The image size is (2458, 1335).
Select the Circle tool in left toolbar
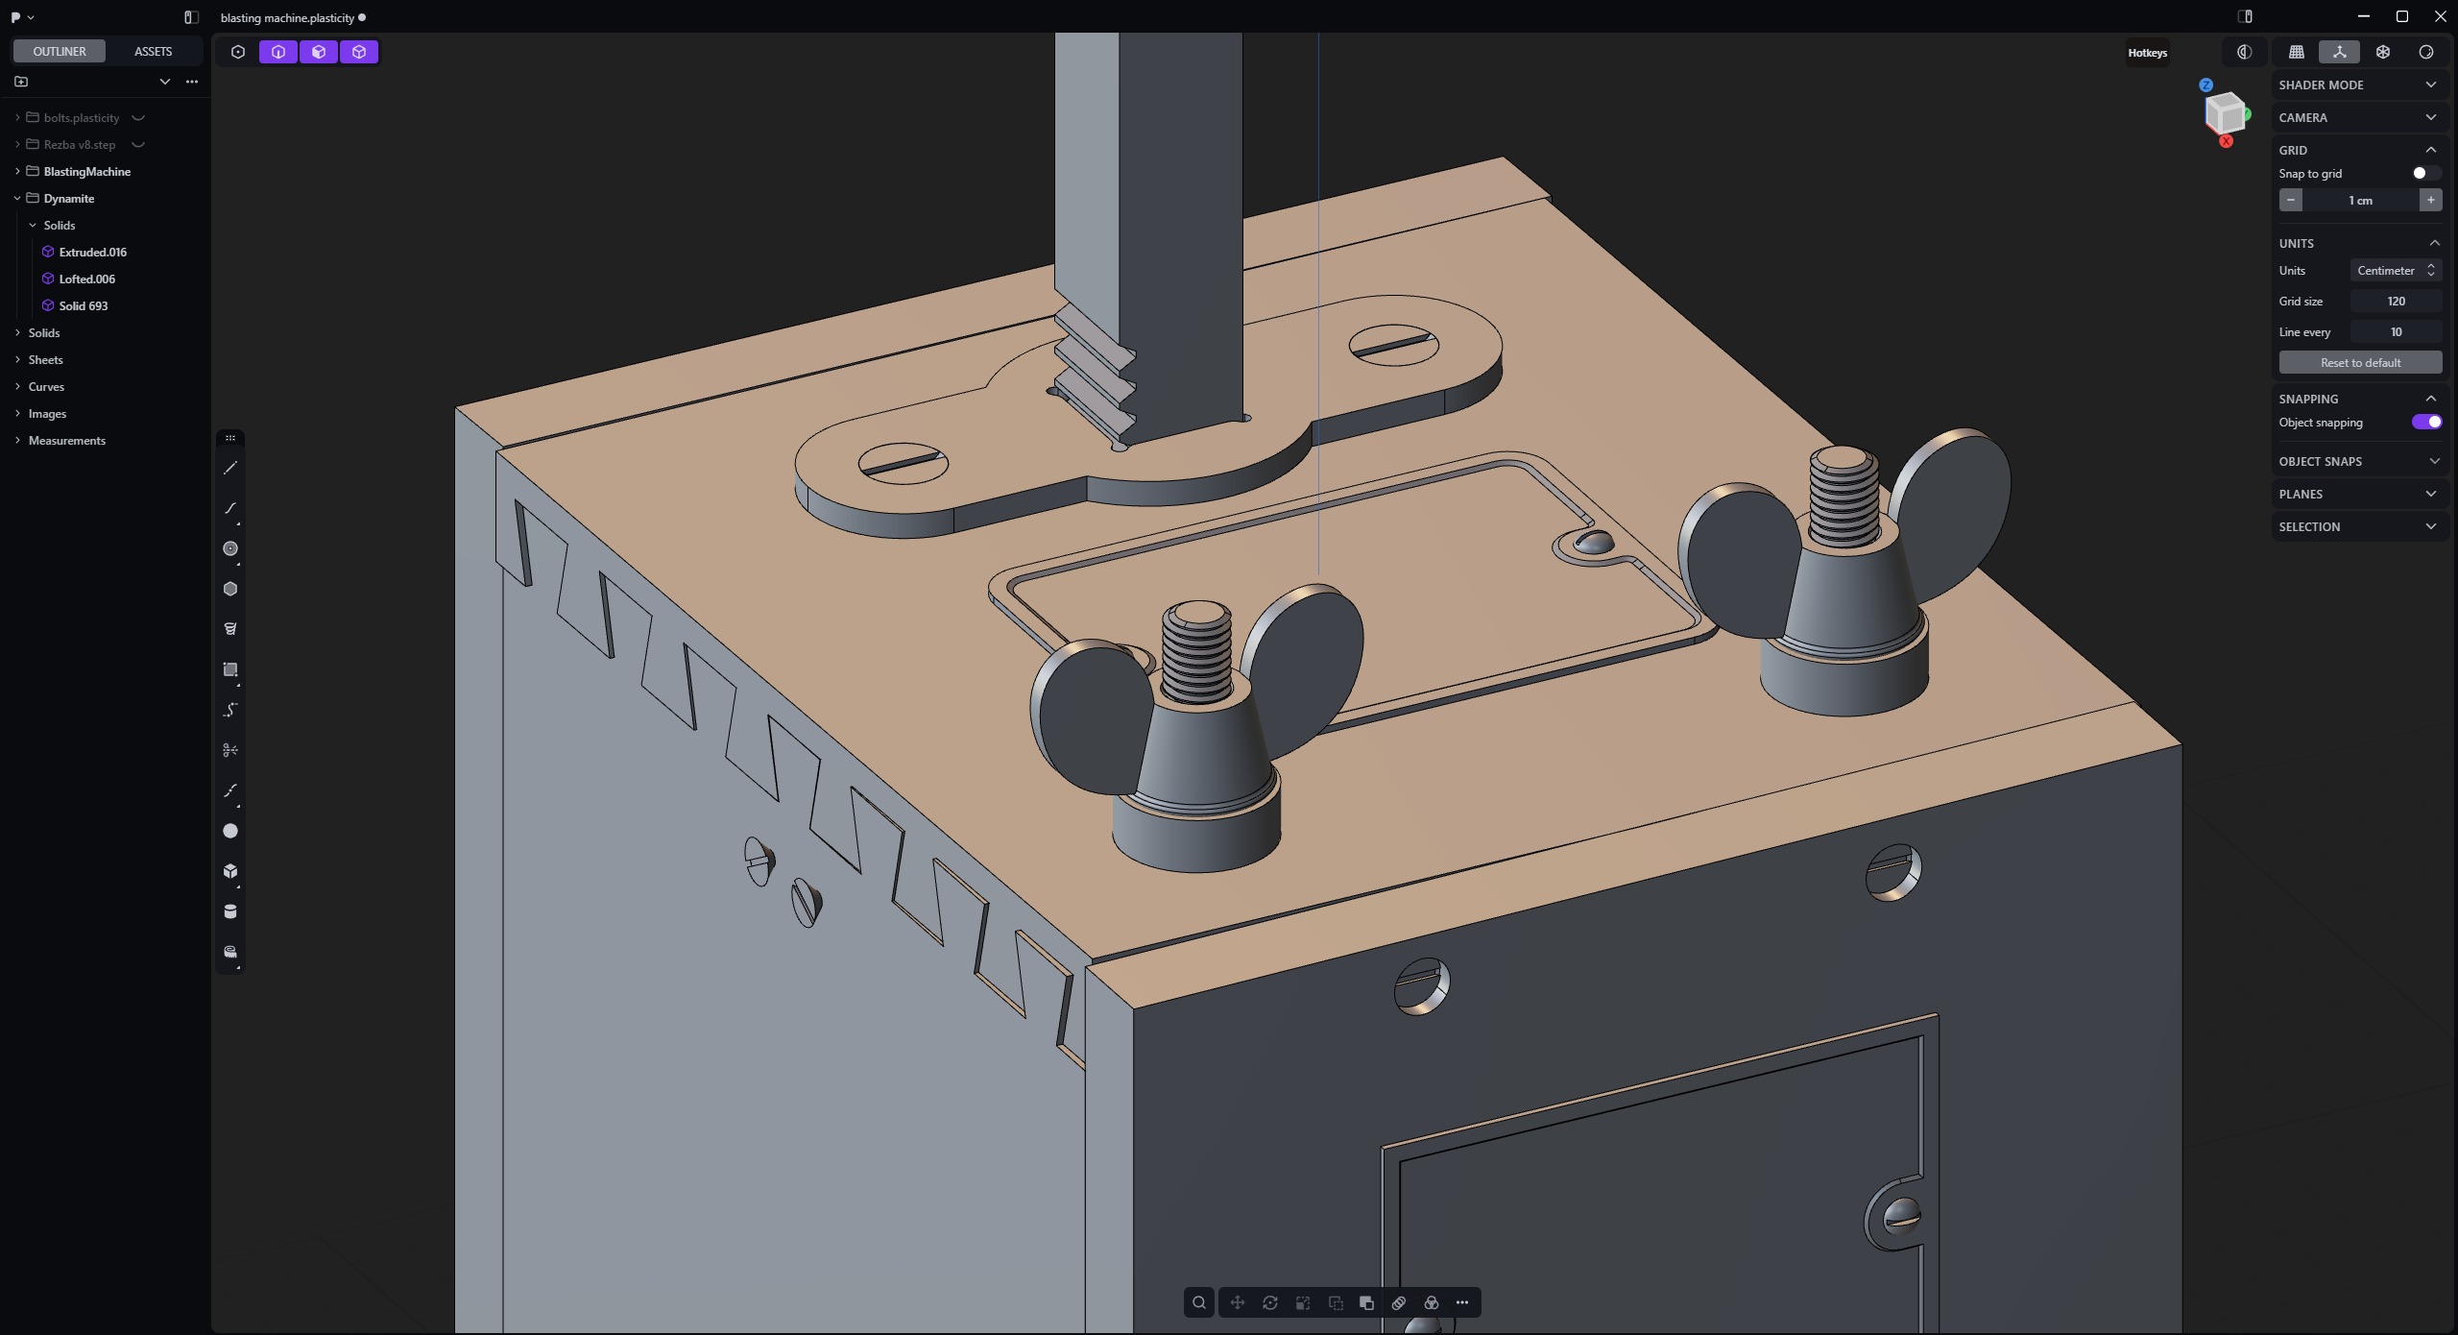[230, 548]
